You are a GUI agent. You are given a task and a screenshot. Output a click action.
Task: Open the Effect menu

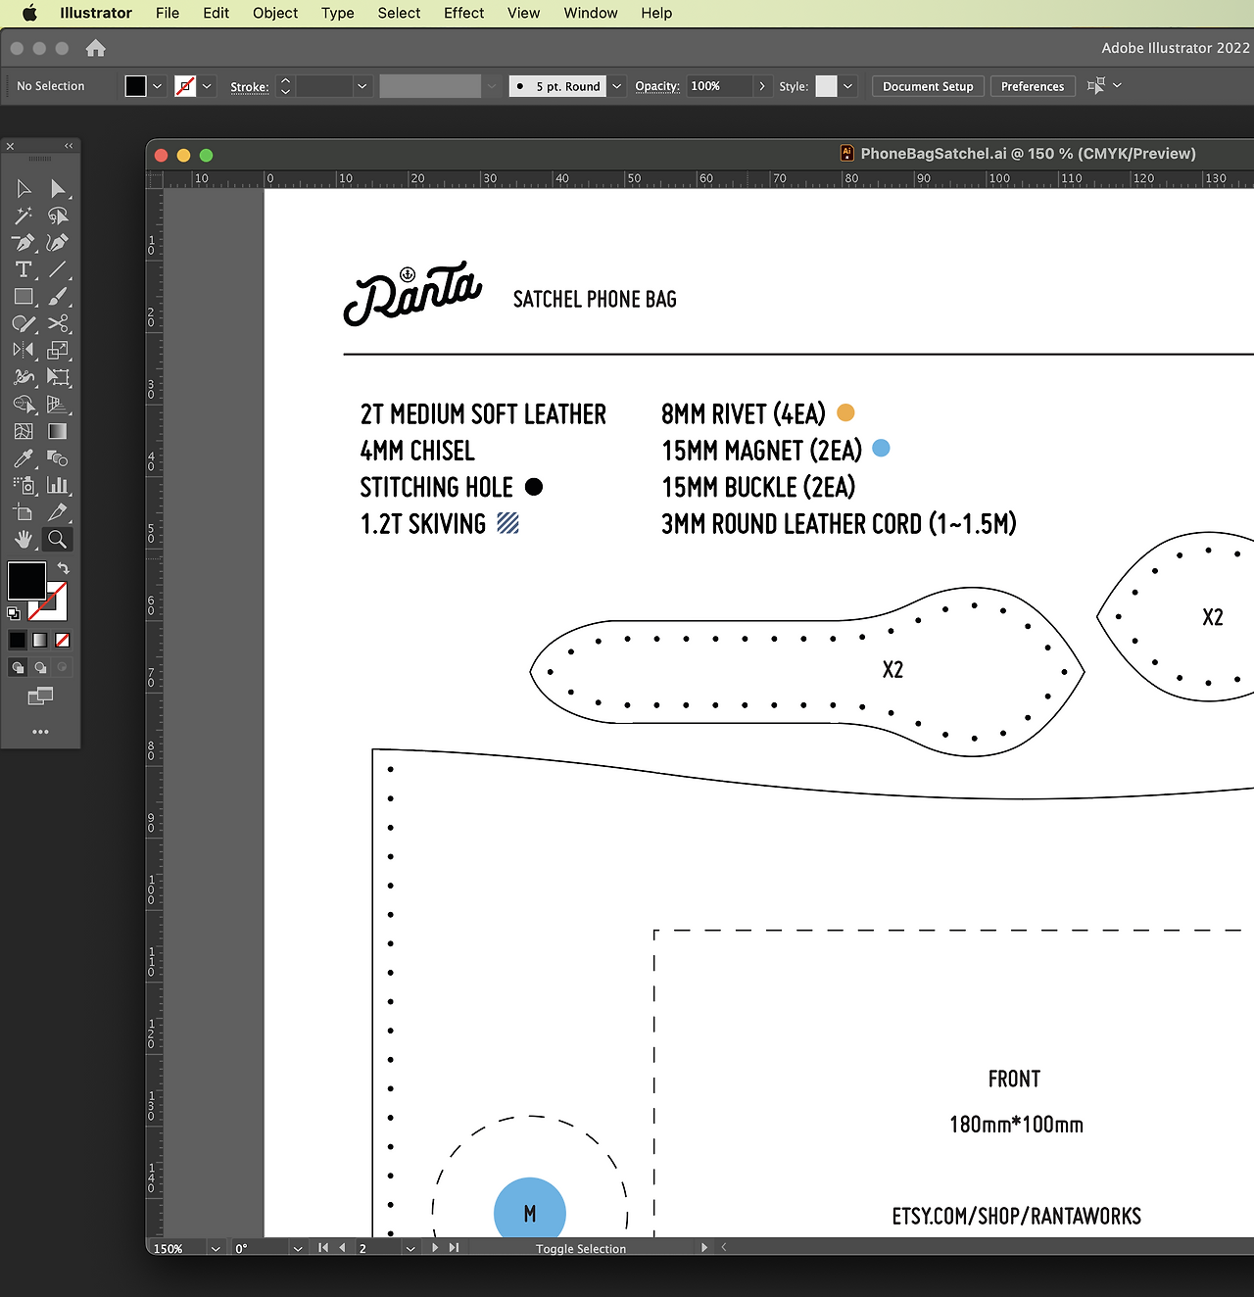coord(464,13)
